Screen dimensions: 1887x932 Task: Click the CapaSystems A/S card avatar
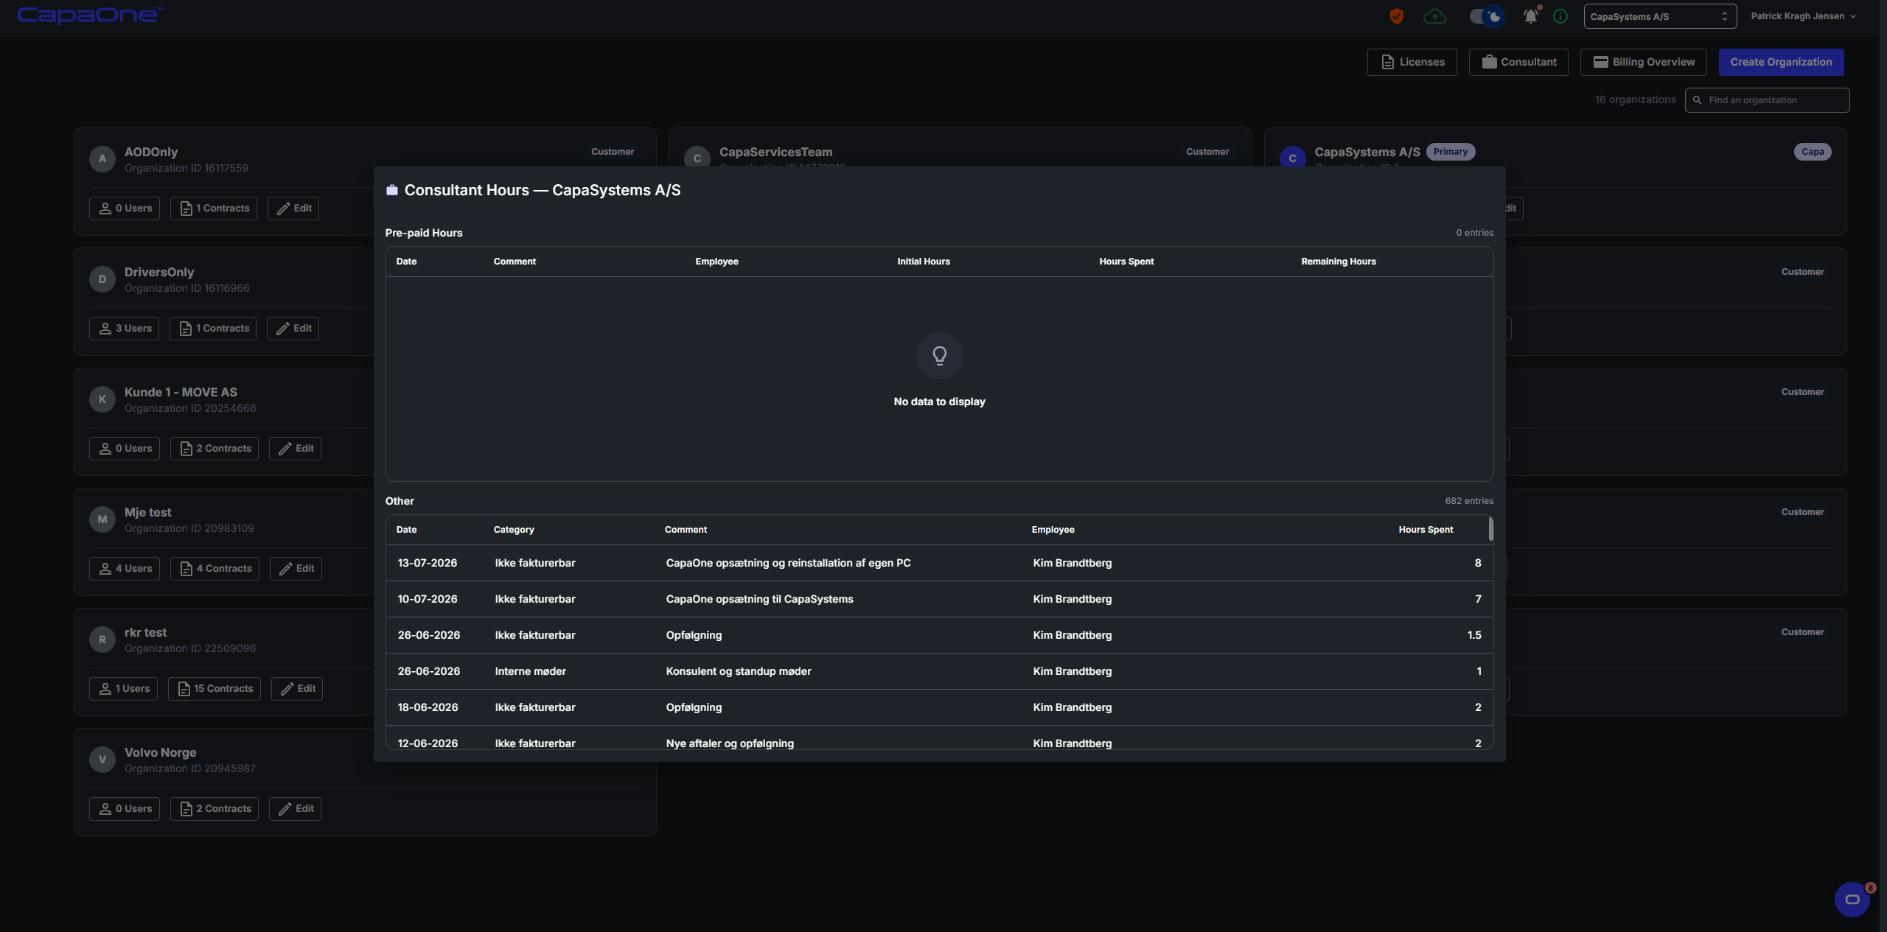pos(1292,158)
